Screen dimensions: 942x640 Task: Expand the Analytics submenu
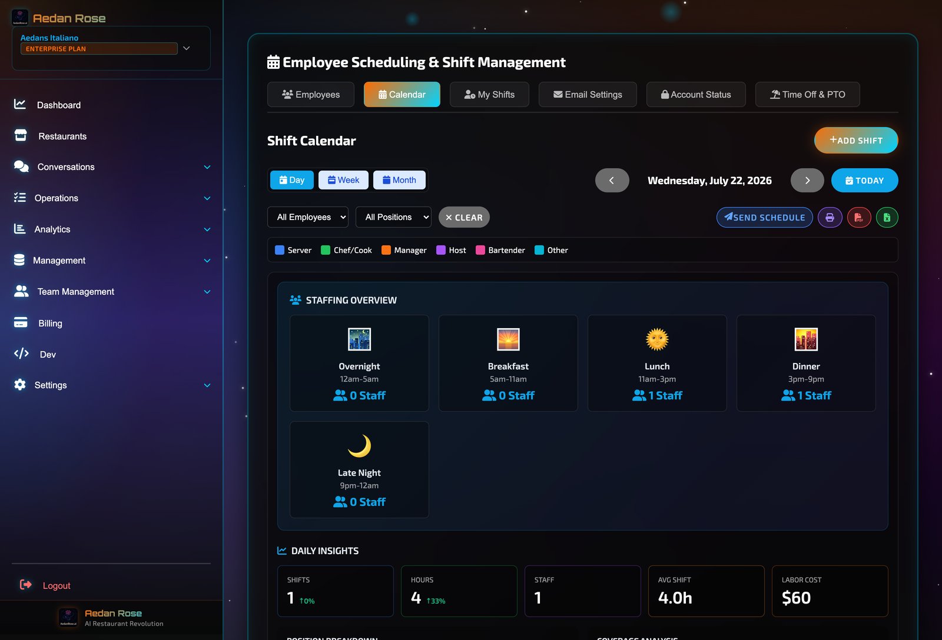(x=207, y=229)
